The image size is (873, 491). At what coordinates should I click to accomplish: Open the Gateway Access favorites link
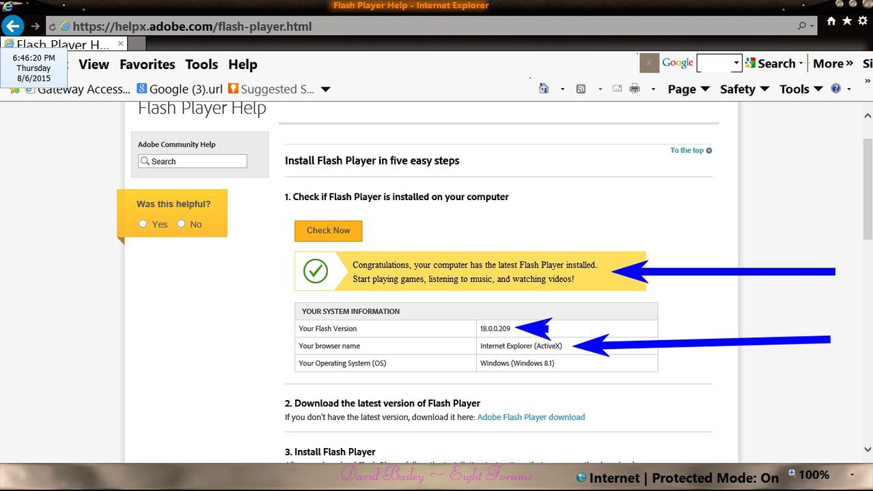coord(77,89)
